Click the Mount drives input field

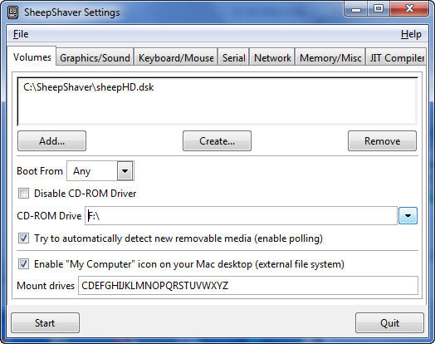click(248, 285)
